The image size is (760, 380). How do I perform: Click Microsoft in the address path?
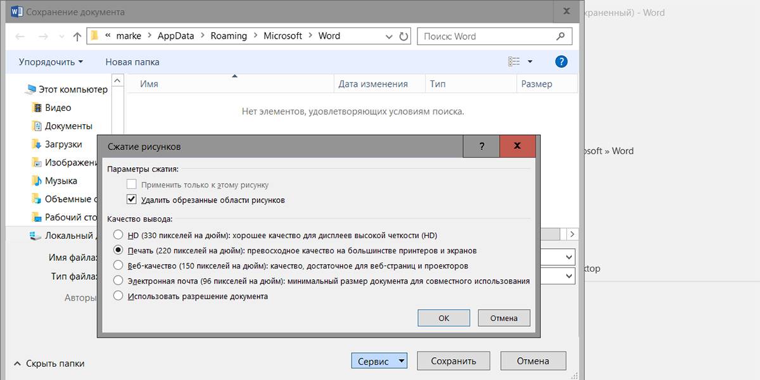283,36
